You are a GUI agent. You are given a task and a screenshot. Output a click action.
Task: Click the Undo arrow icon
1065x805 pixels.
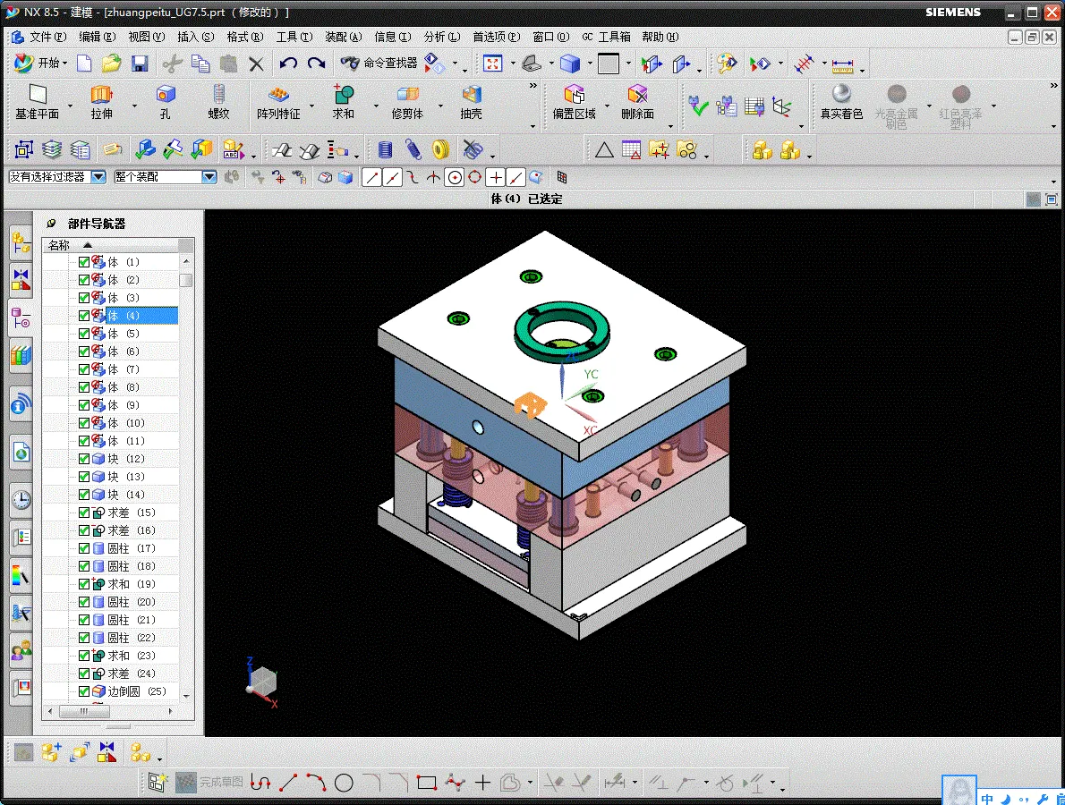288,64
